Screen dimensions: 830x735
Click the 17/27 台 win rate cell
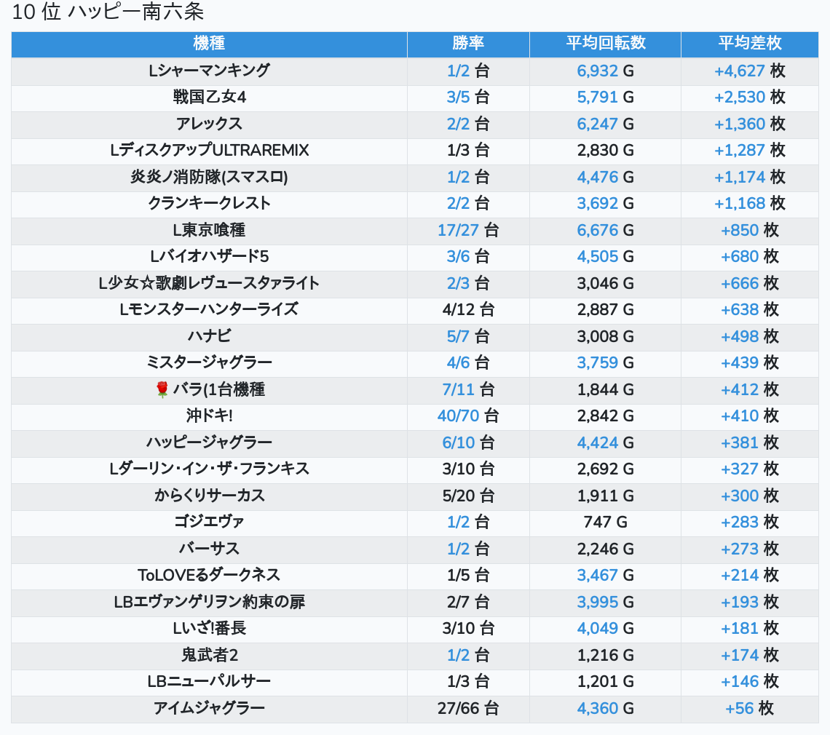pyautogui.click(x=468, y=230)
